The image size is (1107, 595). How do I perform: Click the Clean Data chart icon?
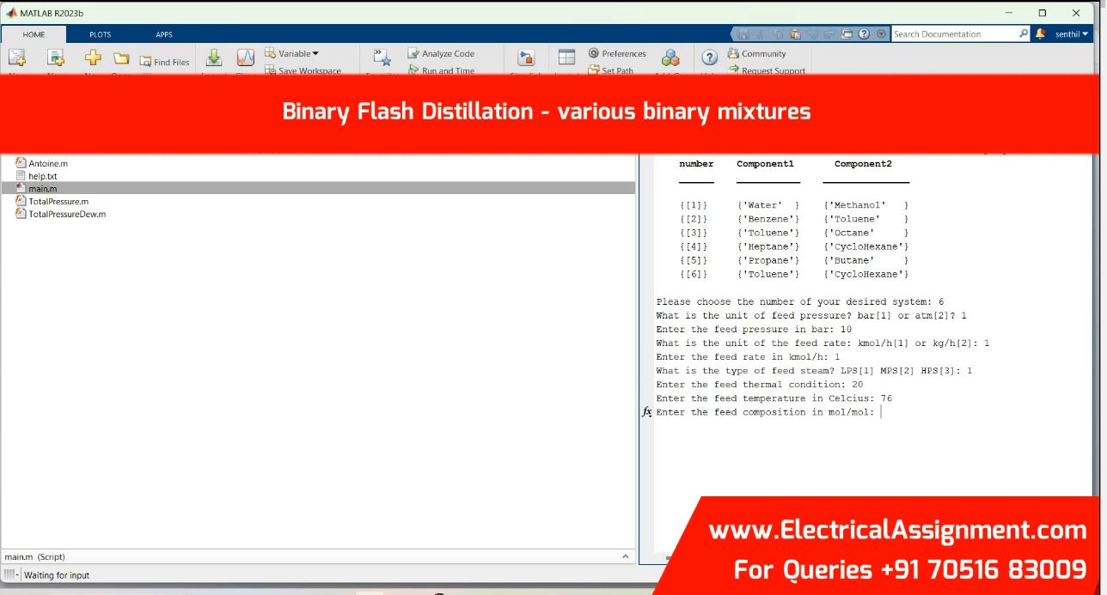tap(246, 58)
